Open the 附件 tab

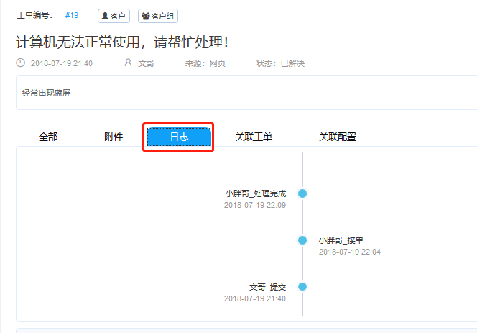[114, 137]
